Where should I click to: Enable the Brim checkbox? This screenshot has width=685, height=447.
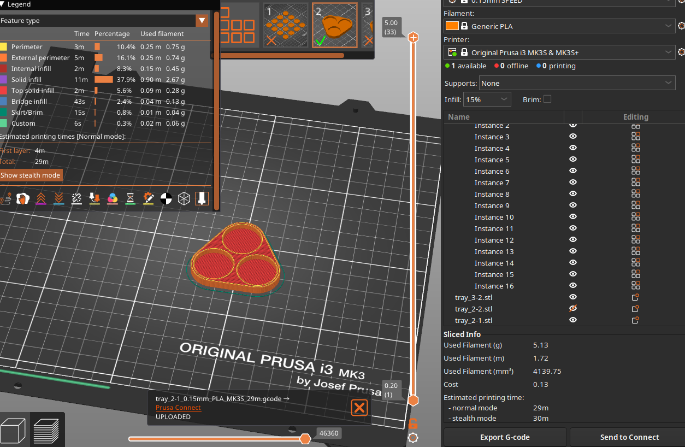pos(547,99)
